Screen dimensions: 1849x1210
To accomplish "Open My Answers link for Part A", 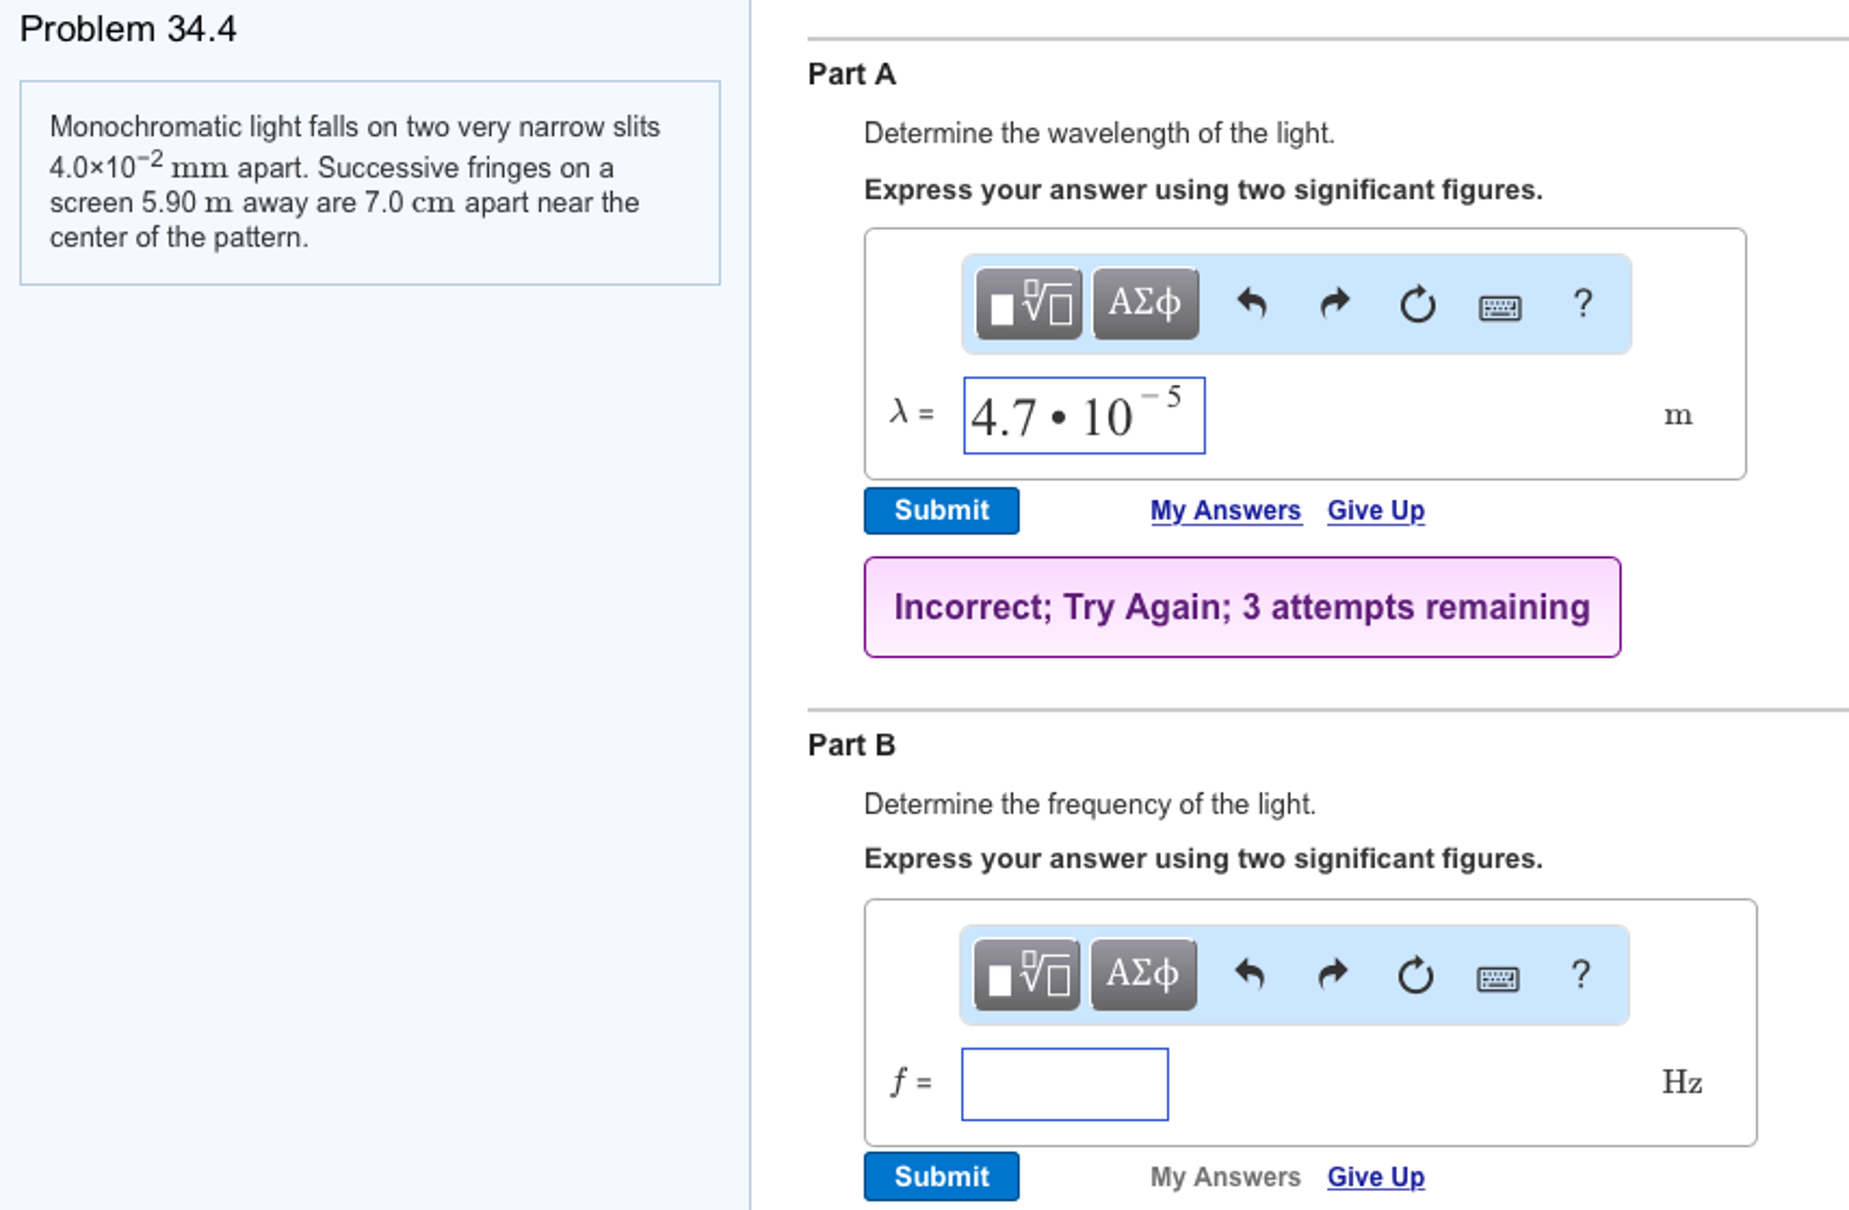I will (1225, 511).
